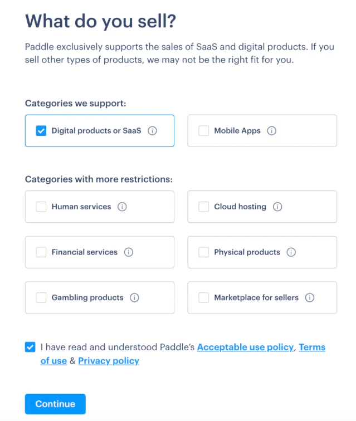Screen dimensions: 356x421
Task: Uncheck the policy agreement checkbox
Action: click(x=30, y=347)
